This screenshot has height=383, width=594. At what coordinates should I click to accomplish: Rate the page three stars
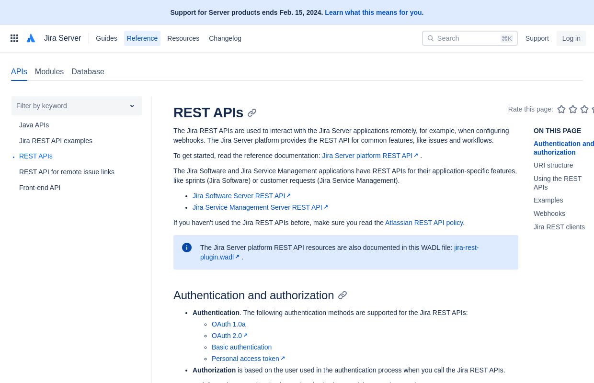tap(584, 109)
